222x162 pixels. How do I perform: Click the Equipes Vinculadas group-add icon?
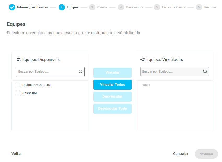point(143,60)
